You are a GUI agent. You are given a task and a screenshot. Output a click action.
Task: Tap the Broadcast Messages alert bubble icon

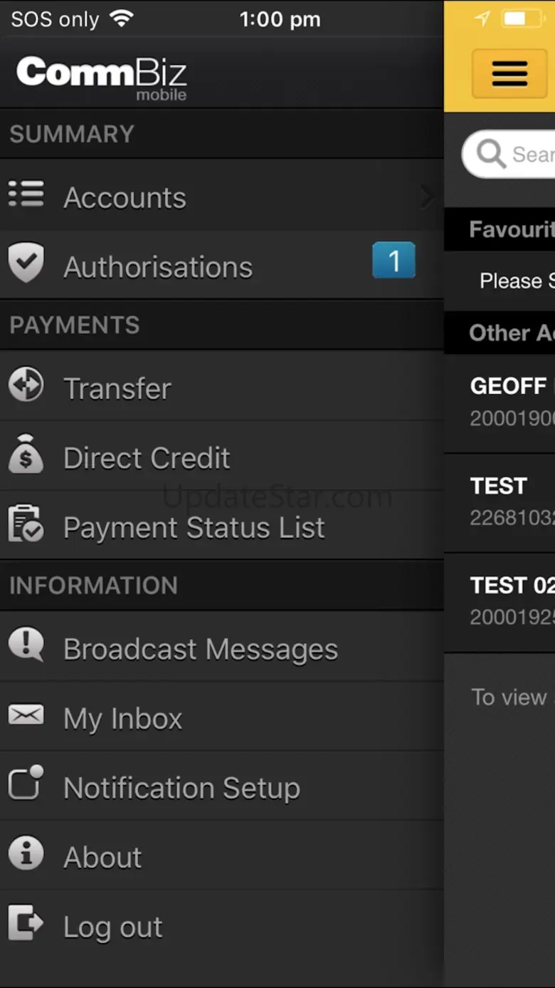[x=26, y=645]
